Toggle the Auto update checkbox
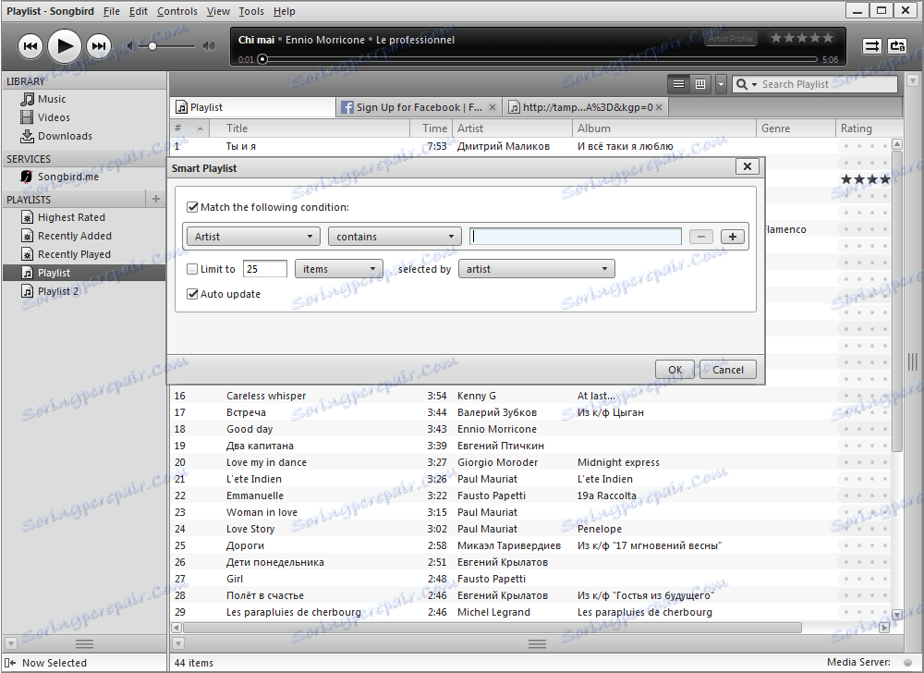 [x=192, y=293]
